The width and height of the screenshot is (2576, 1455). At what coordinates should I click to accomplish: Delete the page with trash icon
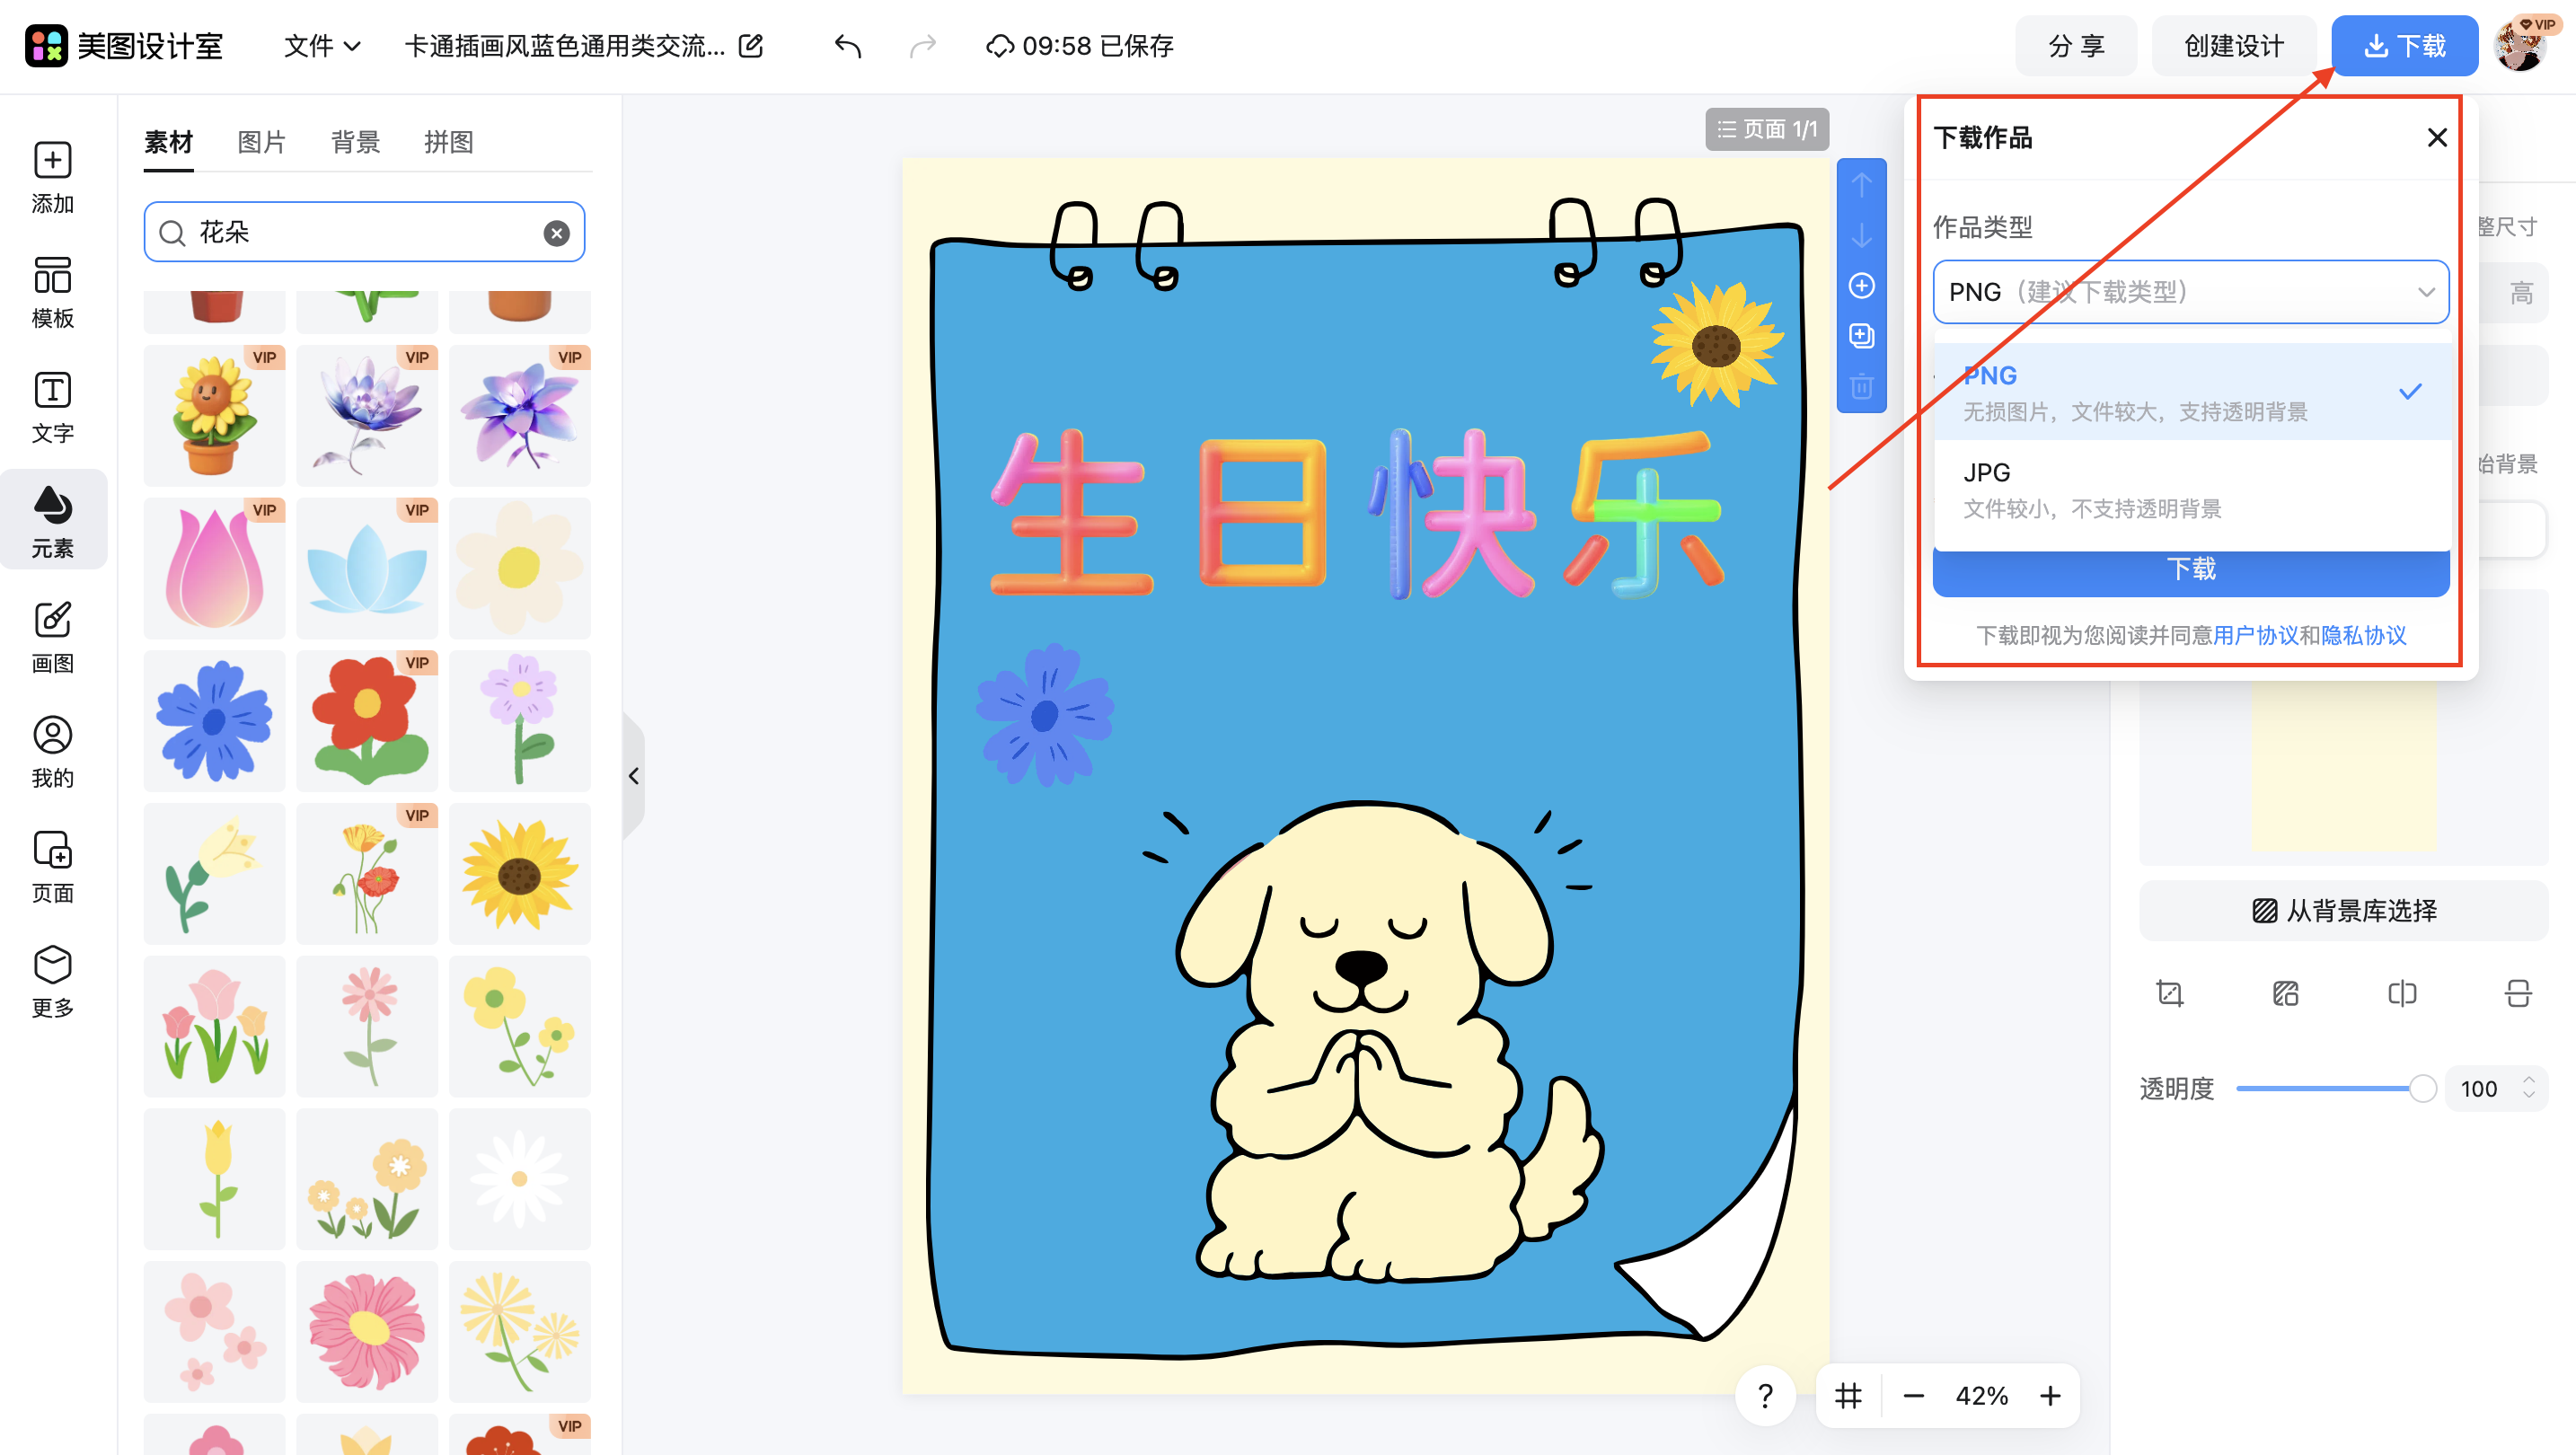1861,386
